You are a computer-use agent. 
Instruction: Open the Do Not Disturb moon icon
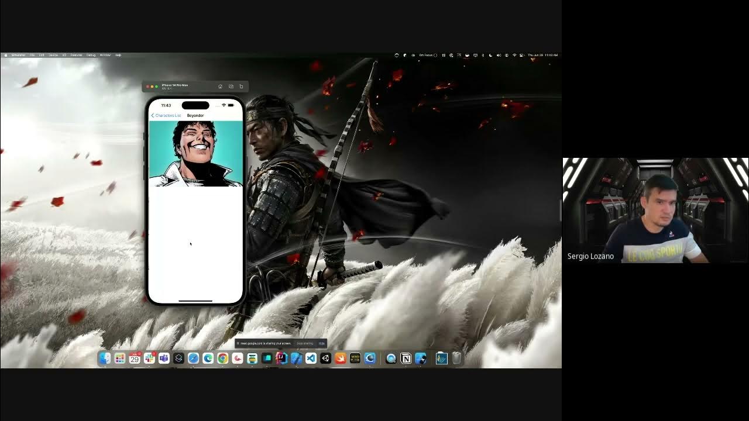pos(490,55)
